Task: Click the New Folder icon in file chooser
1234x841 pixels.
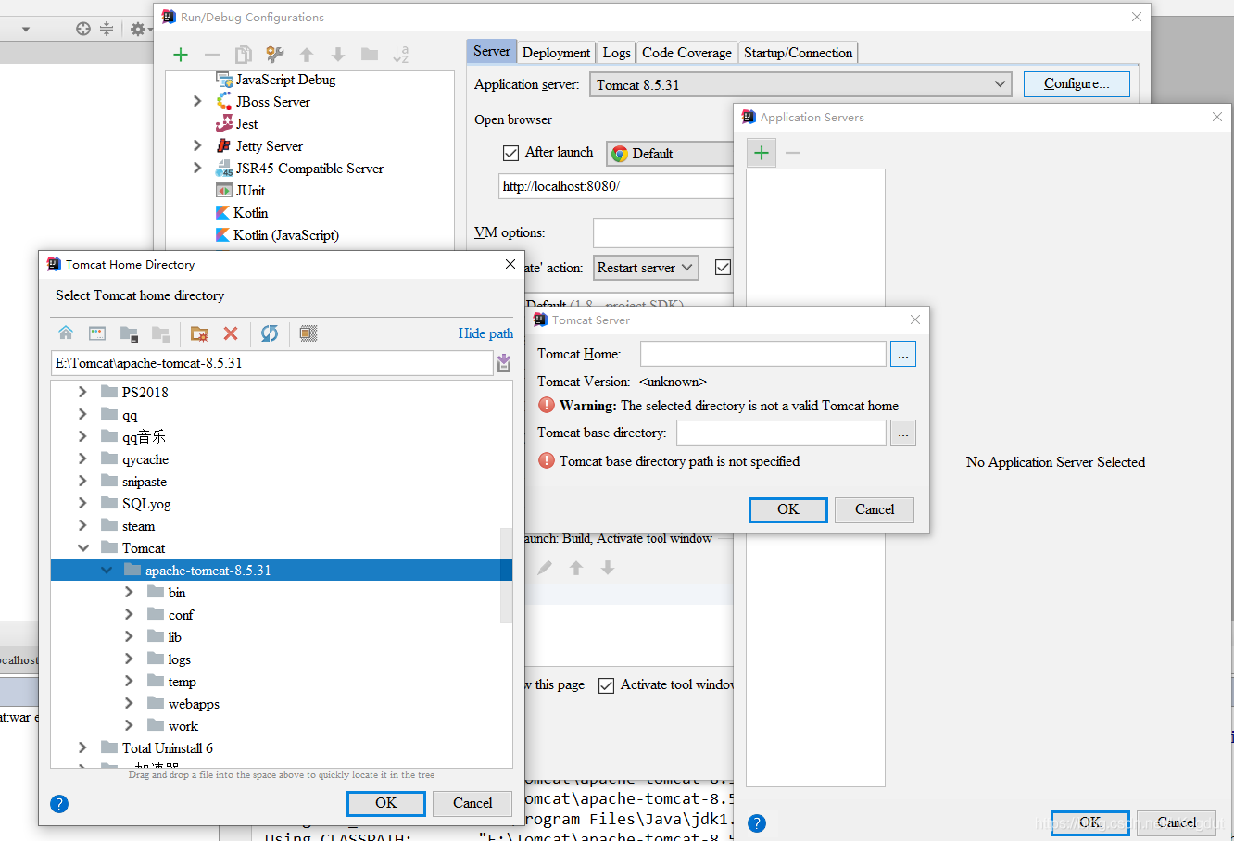Action: 199,333
